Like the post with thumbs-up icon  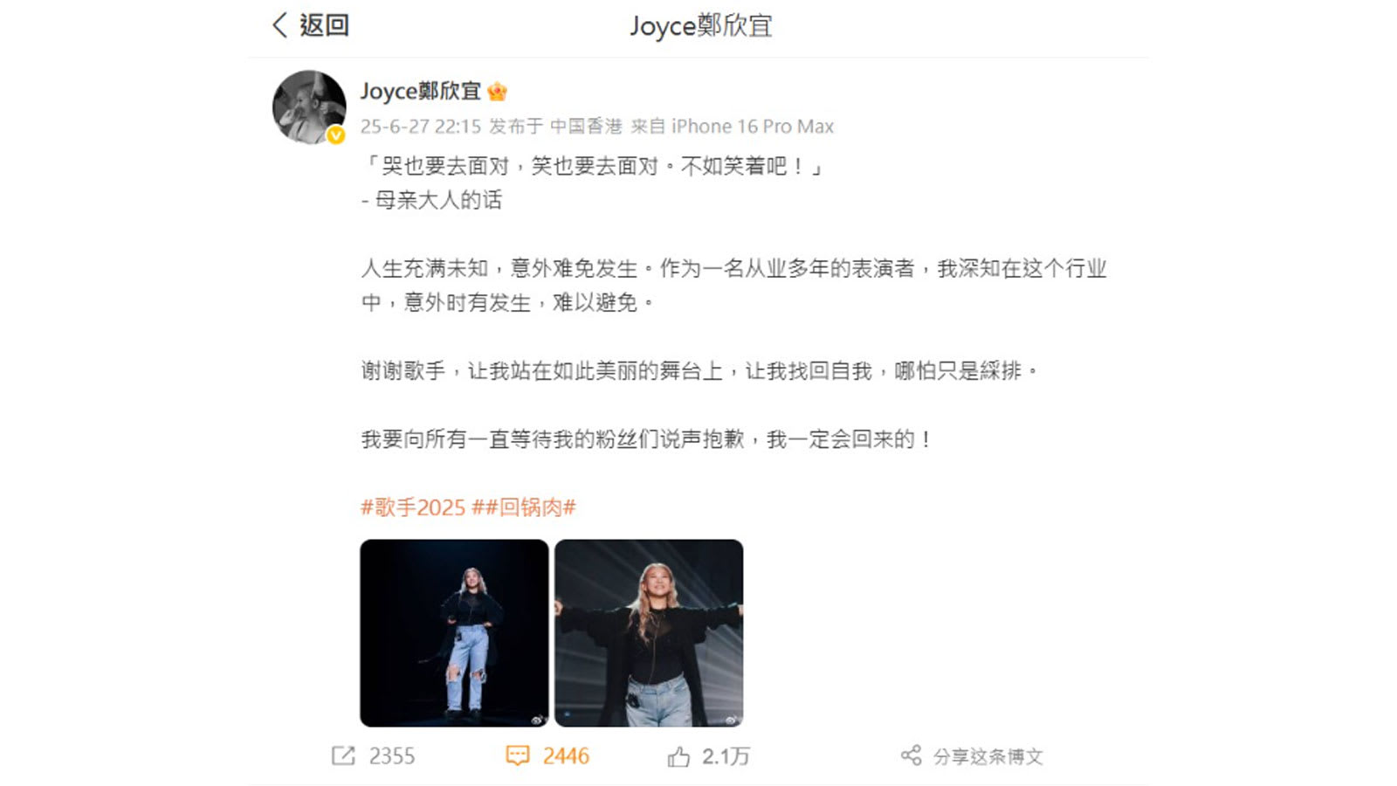[678, 756]
